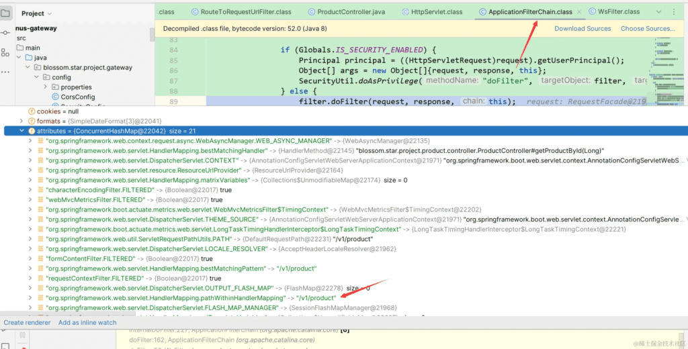Open the editor tabs vertical-dots options menu
Screen dimensions: 688x349
point(675,12)
